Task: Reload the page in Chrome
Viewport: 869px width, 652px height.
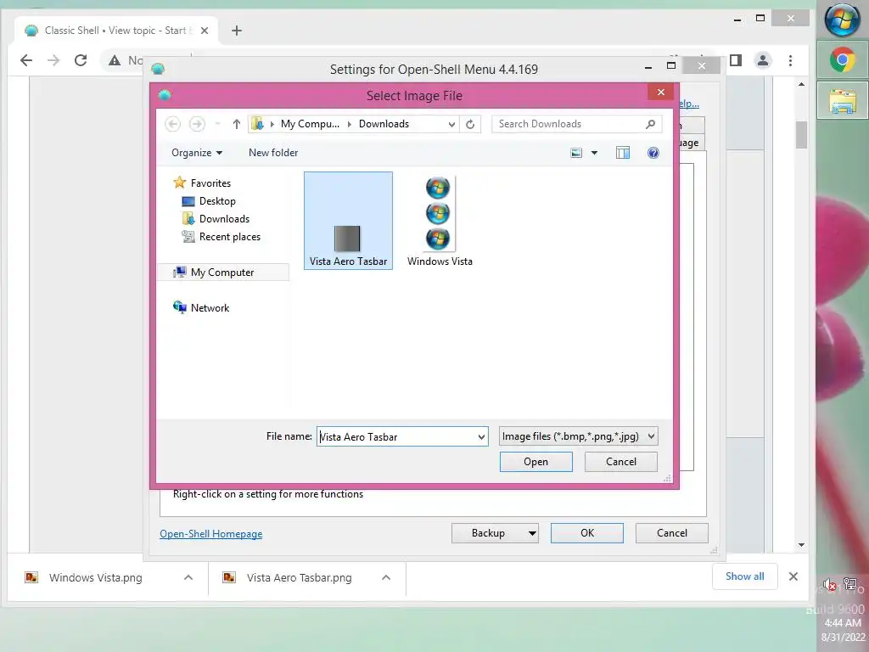Action: (x=81, y=60)
